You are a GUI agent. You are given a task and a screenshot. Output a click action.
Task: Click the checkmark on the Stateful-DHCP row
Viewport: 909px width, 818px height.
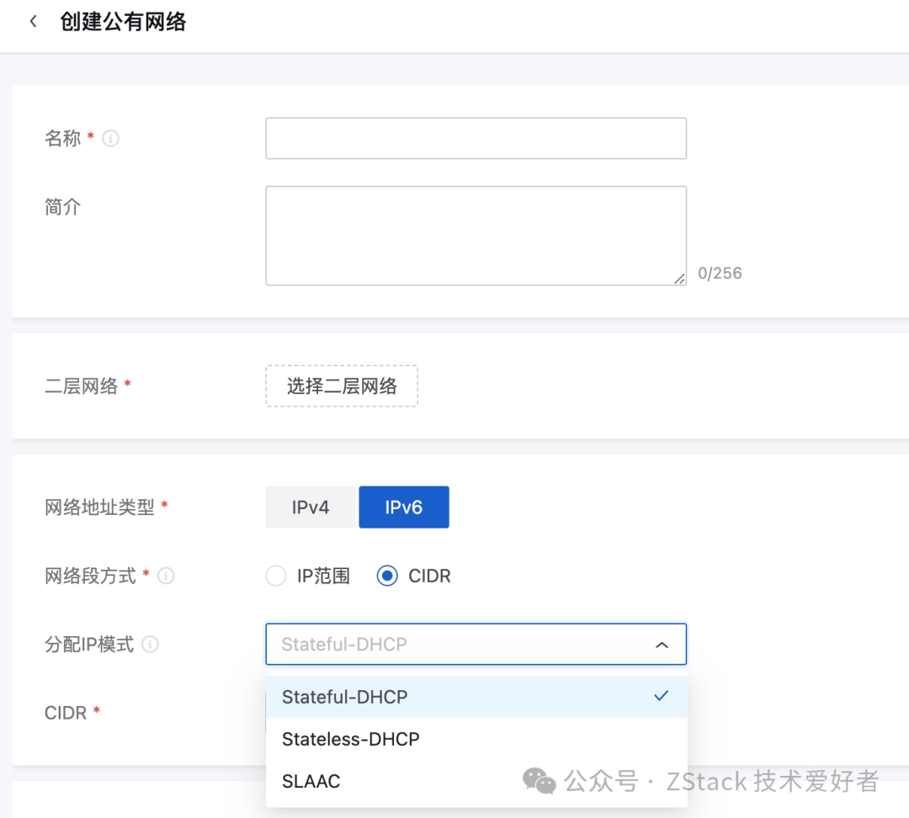(x=662, y=696)
